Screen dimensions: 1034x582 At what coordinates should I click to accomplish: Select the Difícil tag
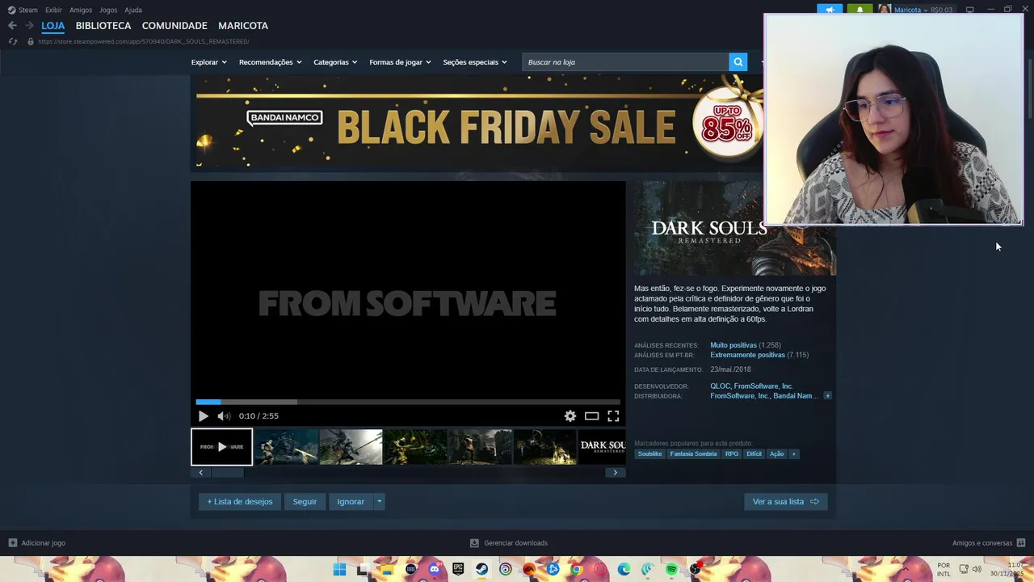click(x=754, y=454)
